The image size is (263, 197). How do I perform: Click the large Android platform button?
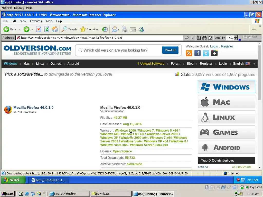coord(227,147)
